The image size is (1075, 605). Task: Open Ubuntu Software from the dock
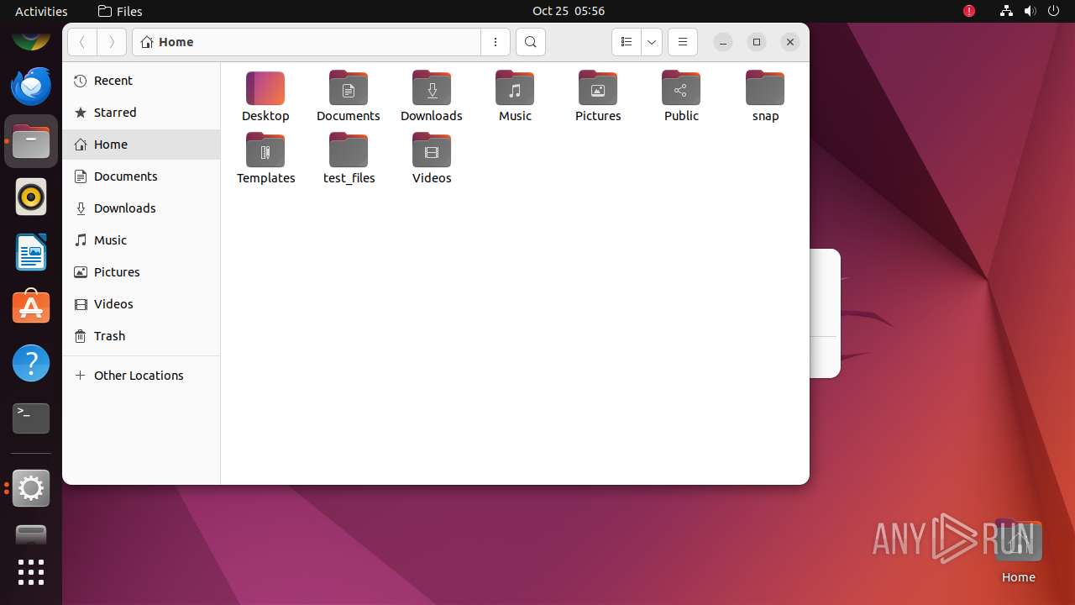pos(31,308)
